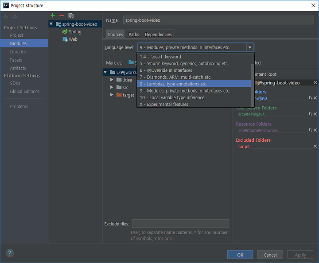The height and width of the screenshot is (263, 319).
Task: Choose 9 - Modules, private methods in list
Action: click(194, 91)
